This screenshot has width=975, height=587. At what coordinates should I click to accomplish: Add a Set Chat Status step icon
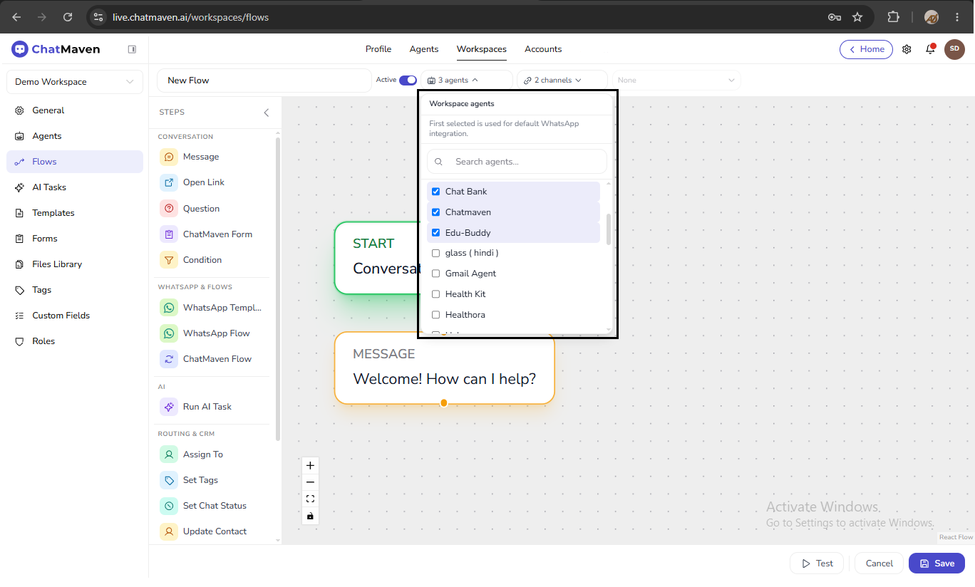point(169,506)
